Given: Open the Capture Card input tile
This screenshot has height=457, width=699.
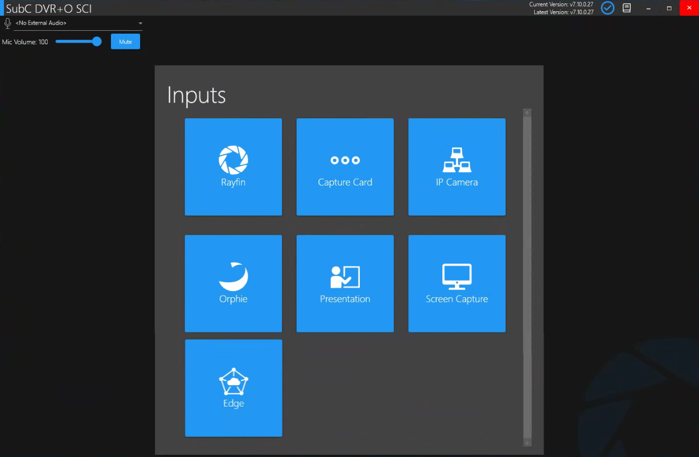Looking at the screenshot, I should pos(345,167).
